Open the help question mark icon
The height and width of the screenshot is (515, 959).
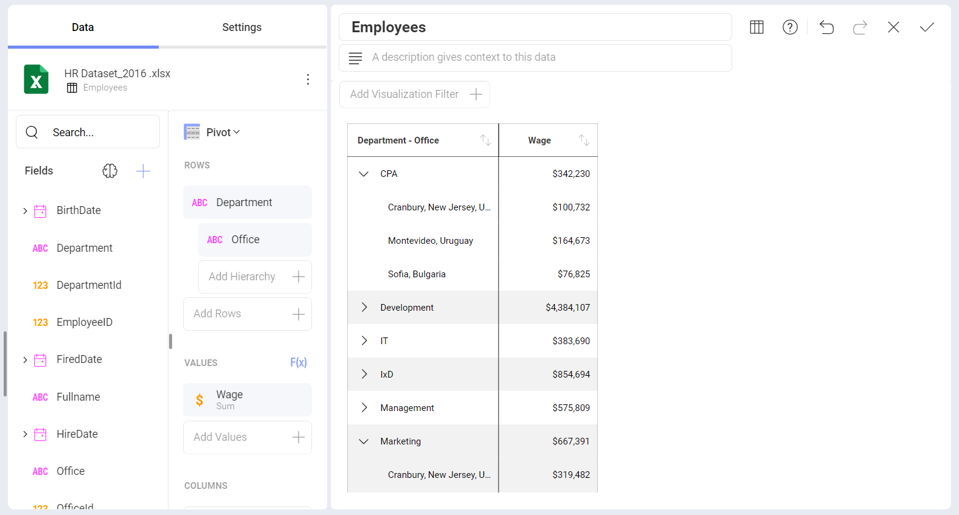[x=790, y=27]
